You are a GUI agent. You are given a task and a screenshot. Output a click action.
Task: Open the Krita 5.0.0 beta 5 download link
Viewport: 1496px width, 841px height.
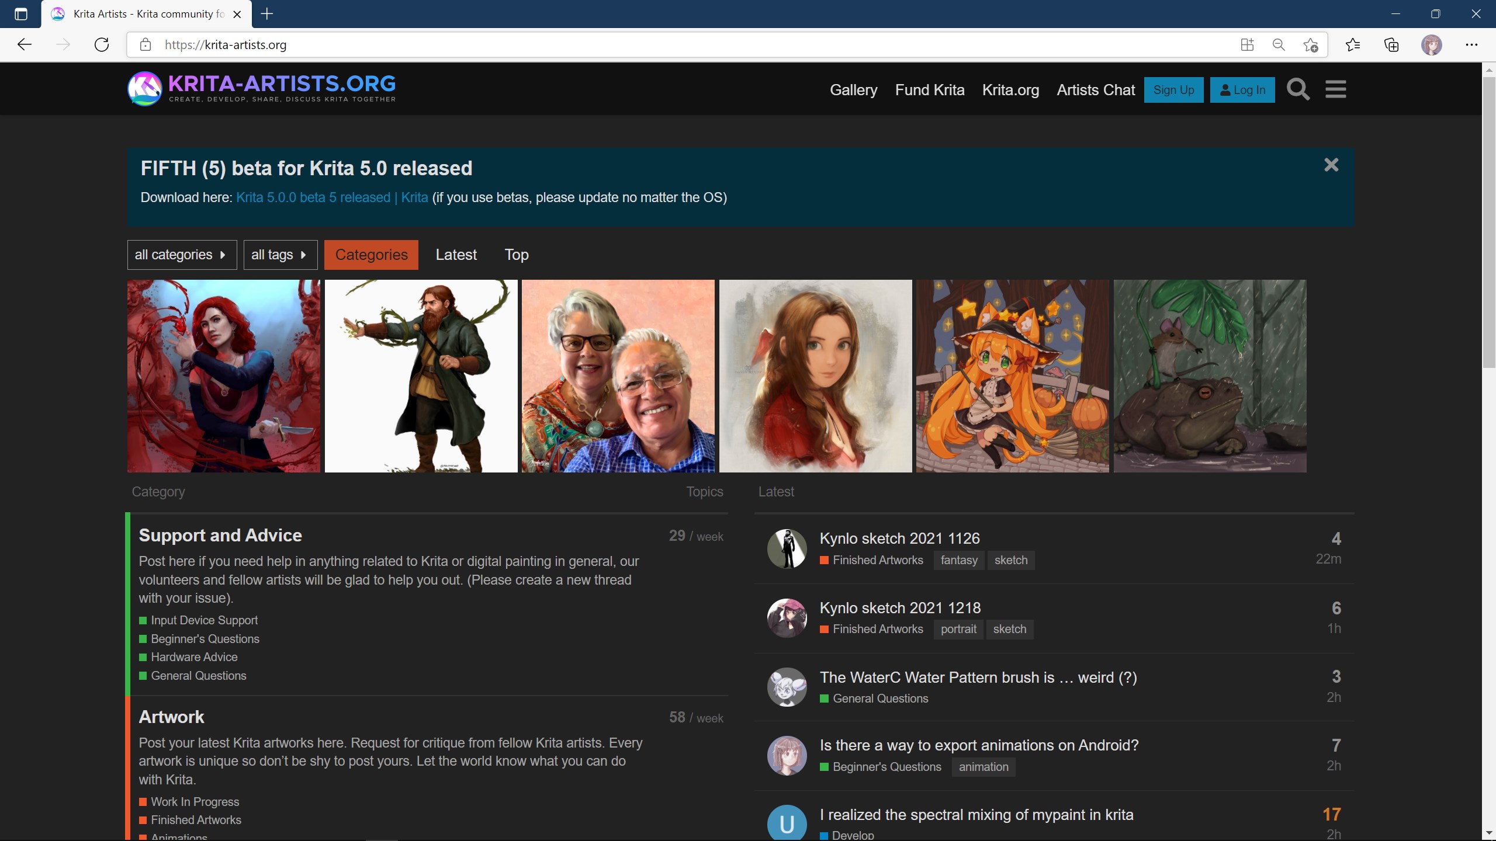(x=332, y=197)
